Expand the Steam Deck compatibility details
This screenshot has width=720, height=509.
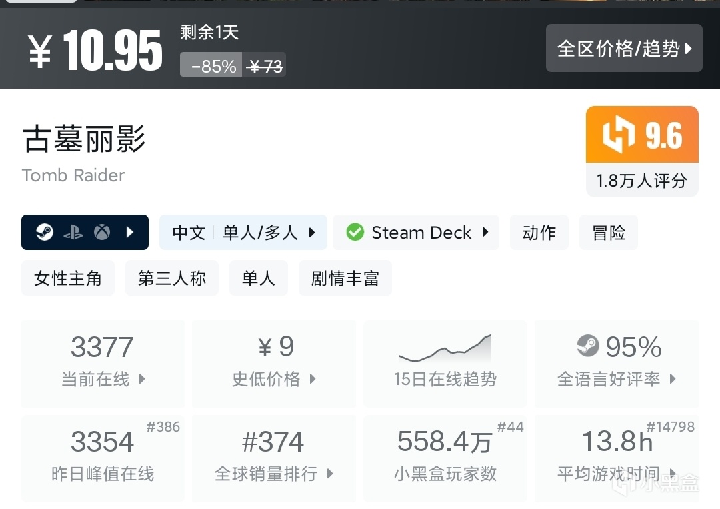click(x=485, y=232)
